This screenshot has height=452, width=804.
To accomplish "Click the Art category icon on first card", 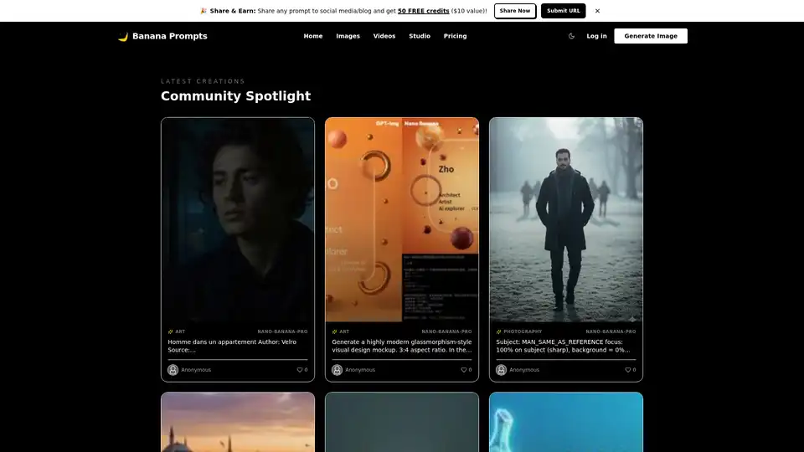I will click(x=171, y=331).
